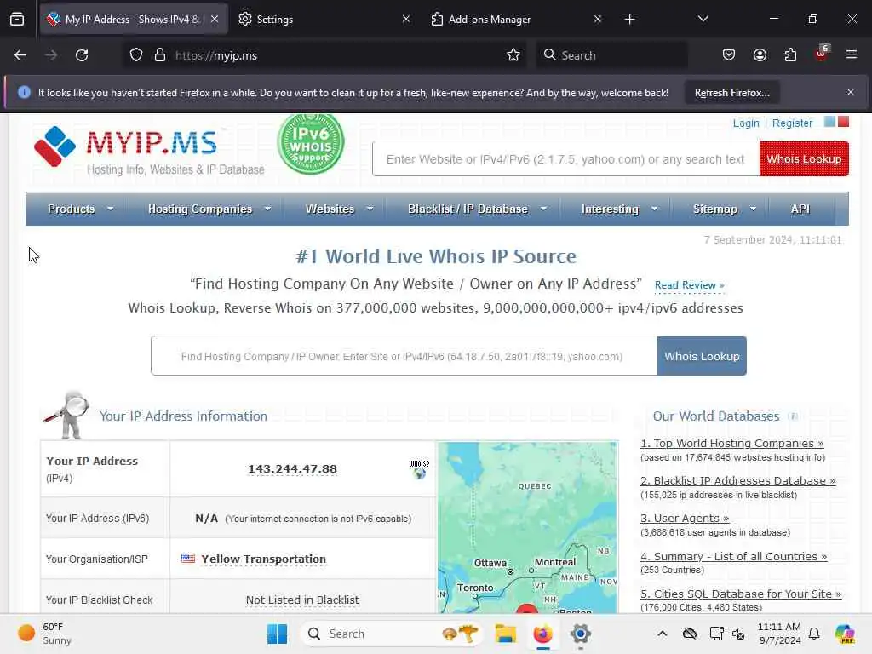Screen dimensions: 872x654
Task: Expand the Blacklist / IP Database menu
Action: click(477, 209)
